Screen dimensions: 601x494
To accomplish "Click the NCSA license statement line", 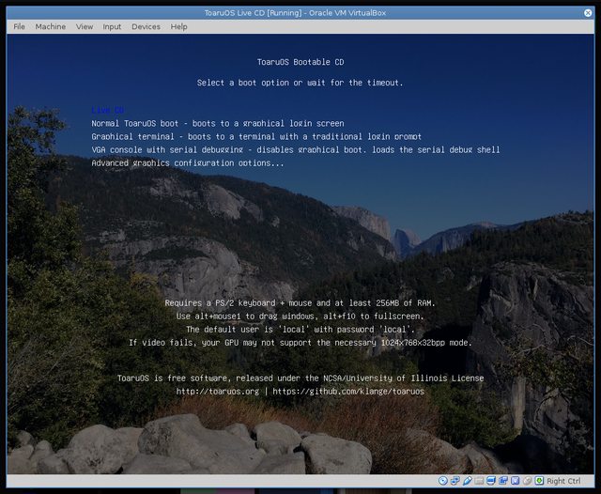I will tap(300, 378).
